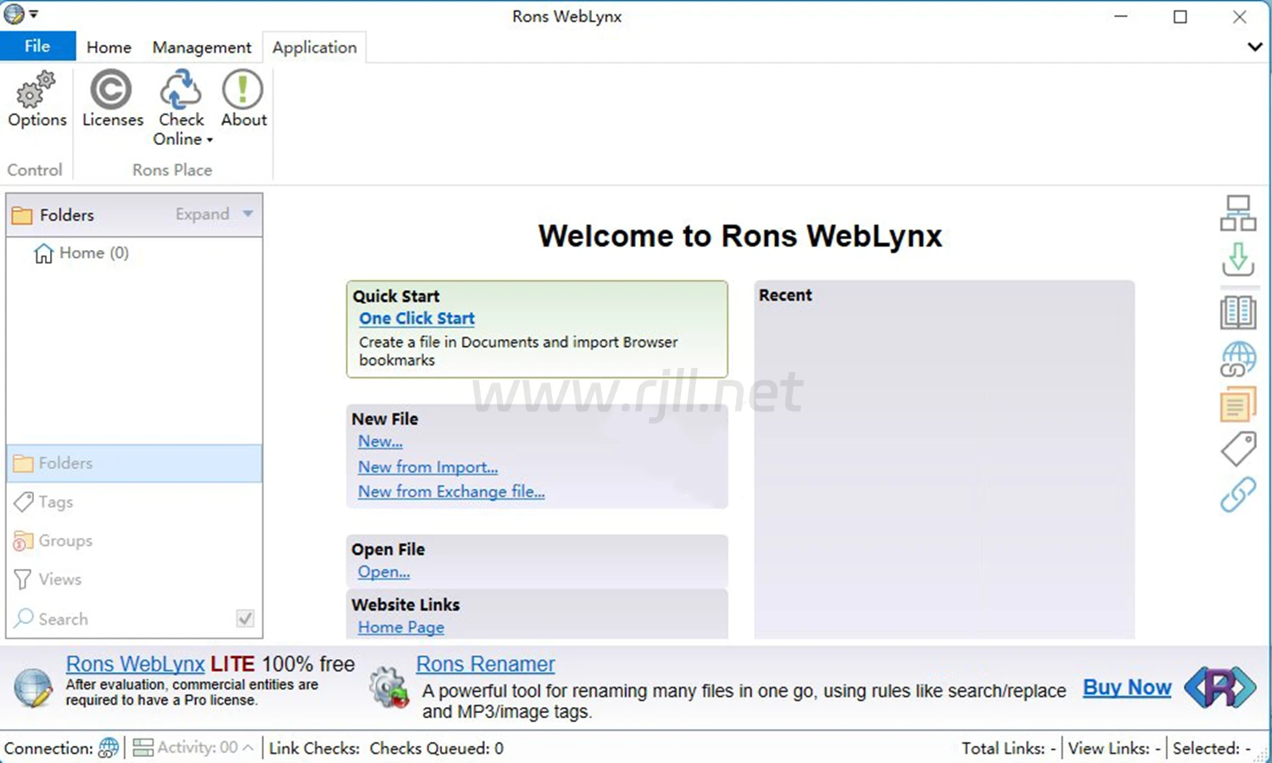Click the price tag icon in right sidebar
The width and height of the screenshot is (1272, 763).
click(x=1237, y=448)
